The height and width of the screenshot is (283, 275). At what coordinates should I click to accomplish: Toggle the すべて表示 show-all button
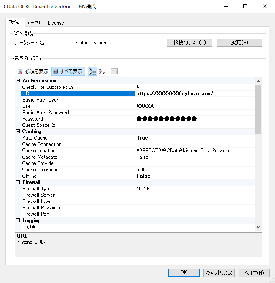(68, 71)
